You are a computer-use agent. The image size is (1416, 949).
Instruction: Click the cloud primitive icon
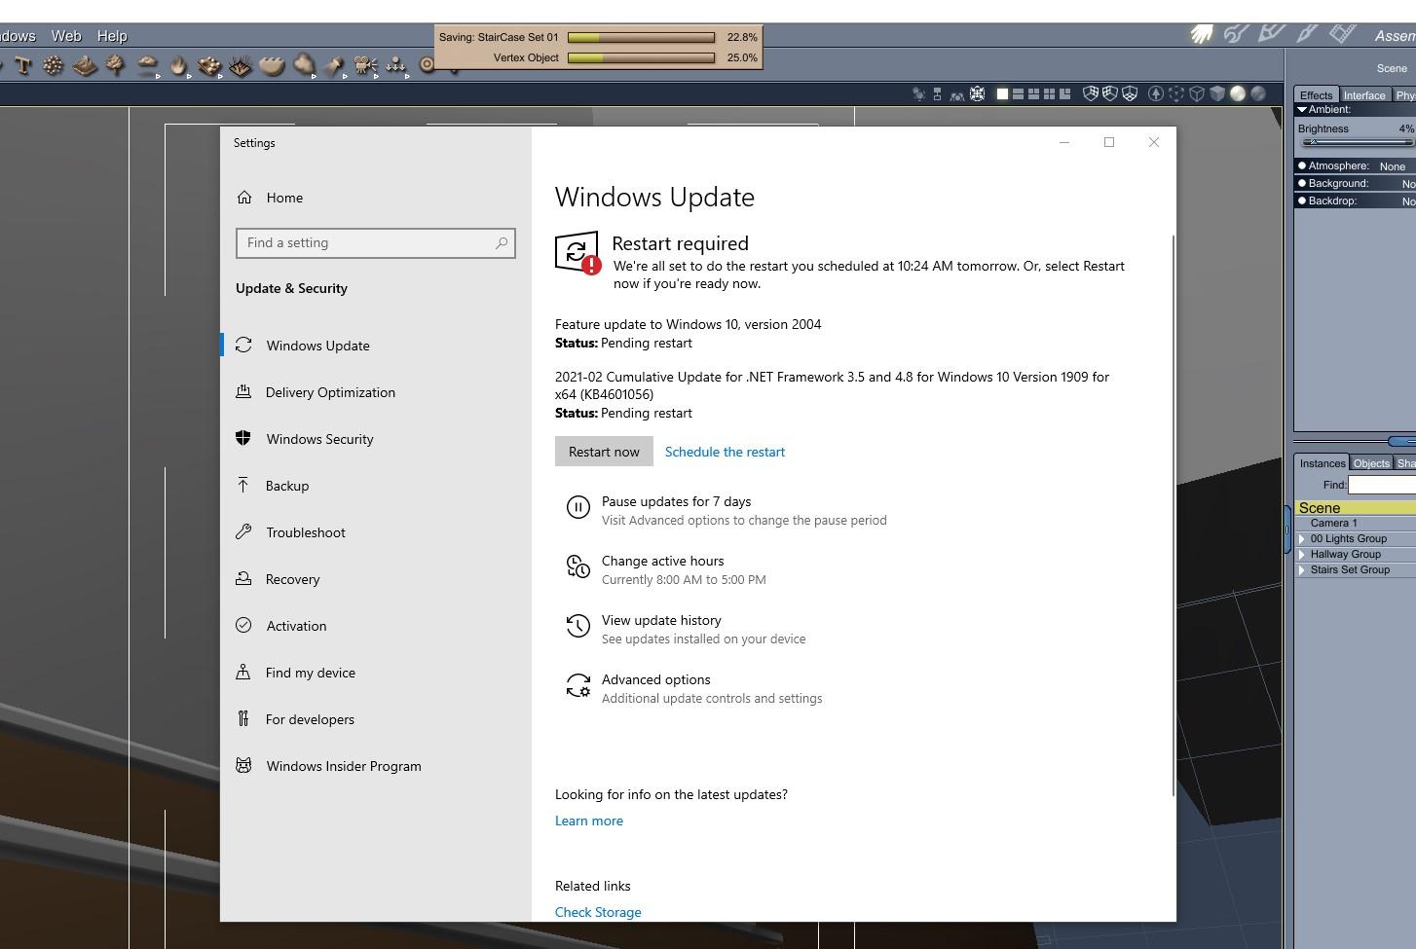tap(147, 66)
